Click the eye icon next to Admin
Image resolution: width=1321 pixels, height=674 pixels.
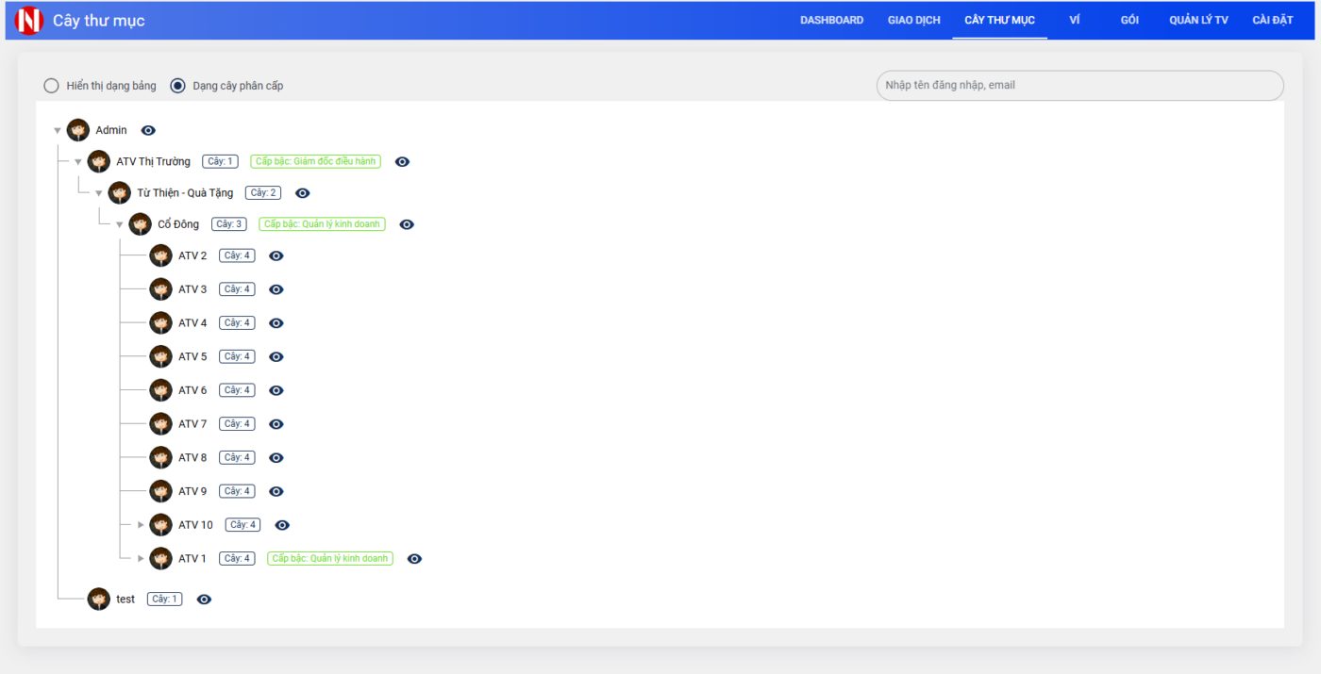148,131
